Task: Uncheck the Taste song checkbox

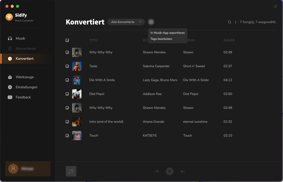Action: (x=67, y=66)
